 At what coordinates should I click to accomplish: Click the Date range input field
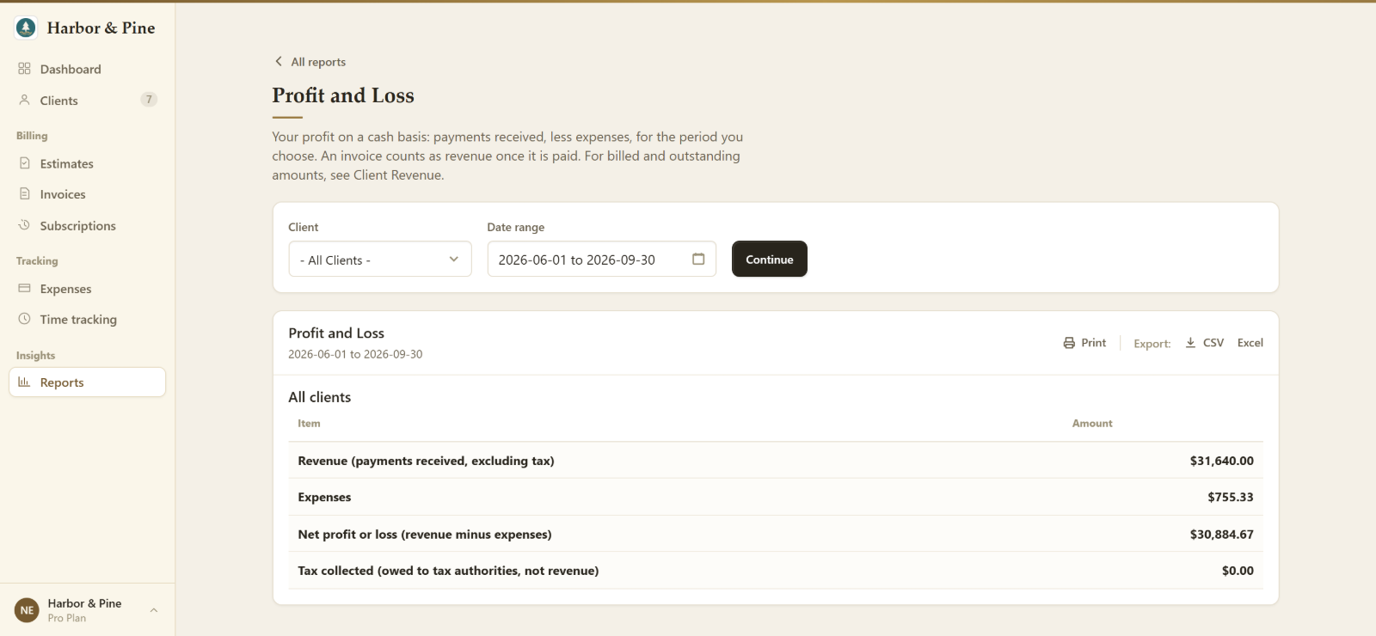[601, 259]
